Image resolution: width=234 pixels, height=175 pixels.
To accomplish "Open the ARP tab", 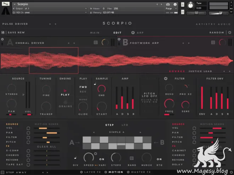I will [x=140, y=33].
